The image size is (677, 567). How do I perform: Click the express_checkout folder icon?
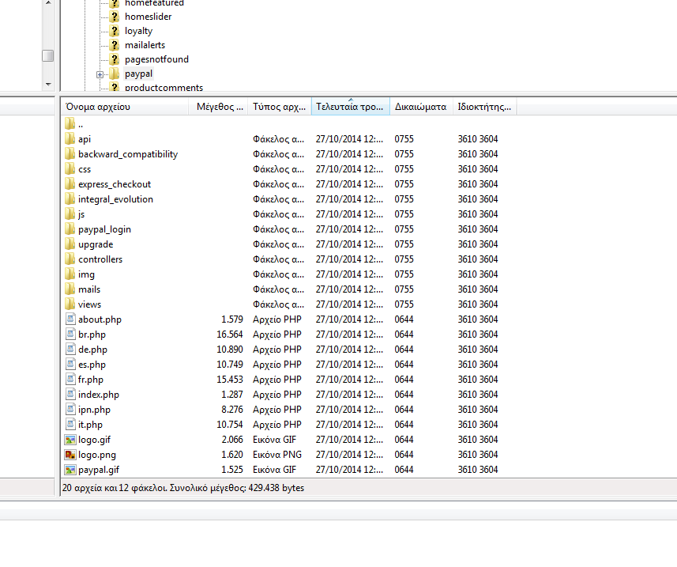pyautogui.click(x=70, y=184)
